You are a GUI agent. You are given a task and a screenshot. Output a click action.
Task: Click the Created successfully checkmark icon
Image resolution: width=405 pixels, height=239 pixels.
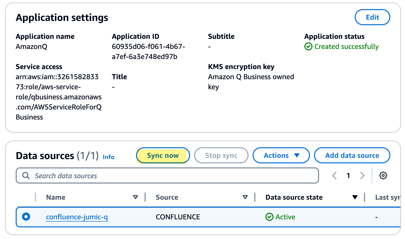coord(308,47)
